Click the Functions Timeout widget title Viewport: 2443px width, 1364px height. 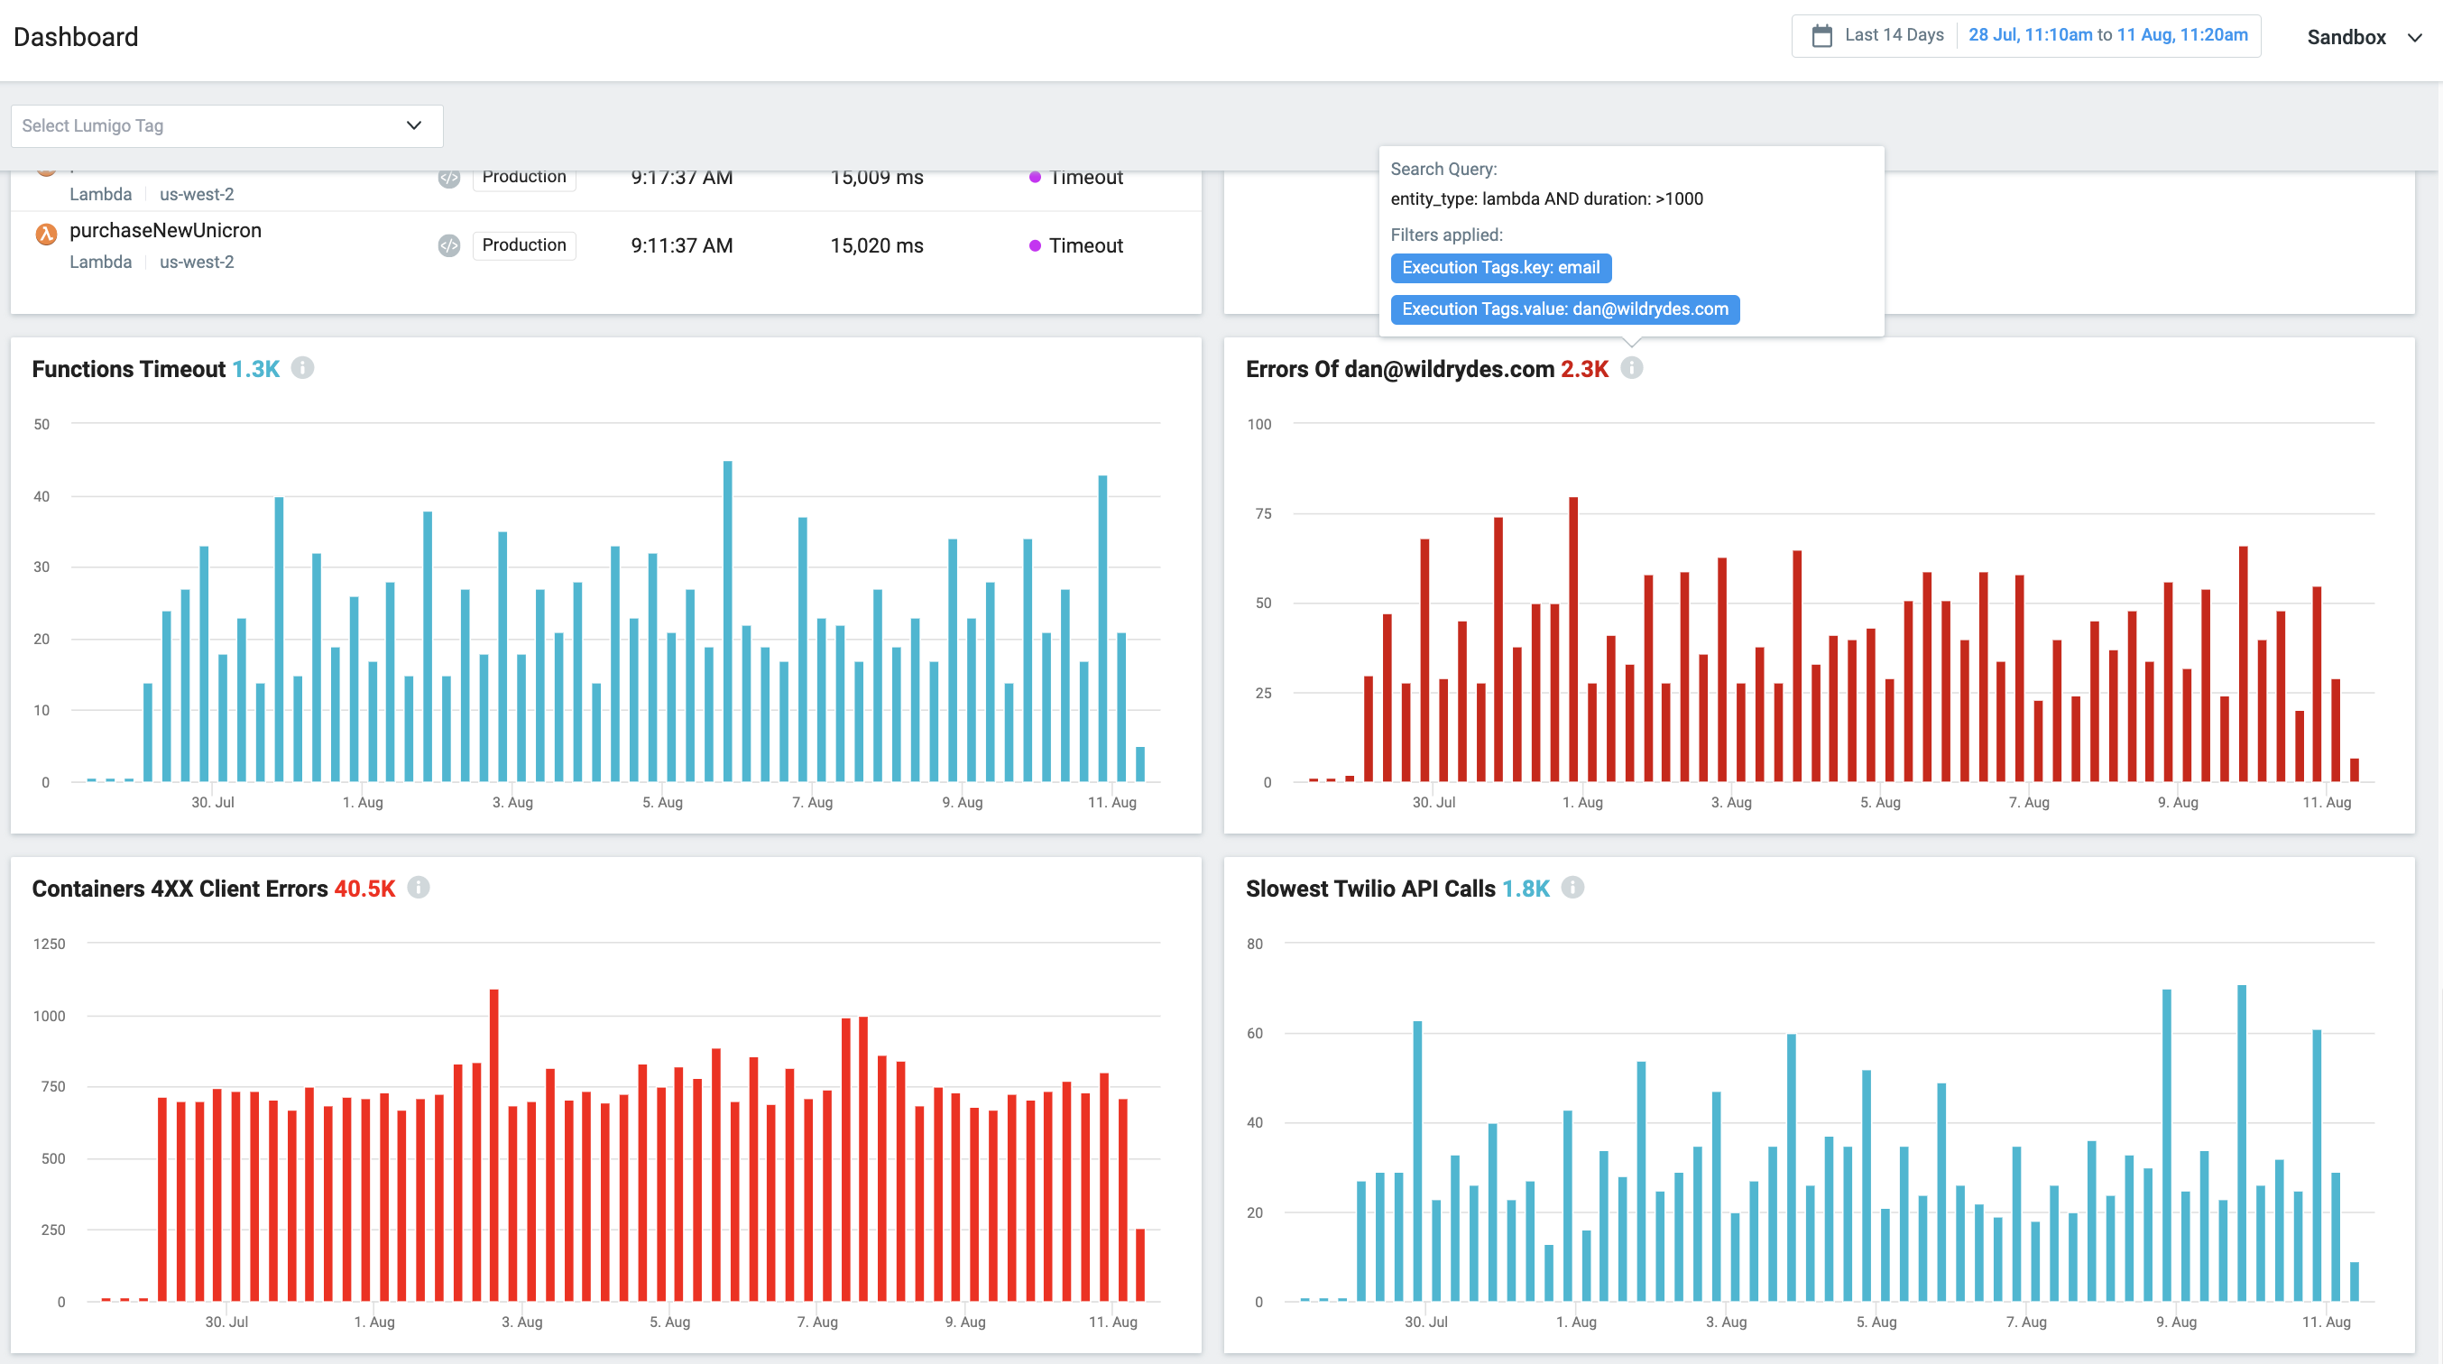click(x=128, y=369)
